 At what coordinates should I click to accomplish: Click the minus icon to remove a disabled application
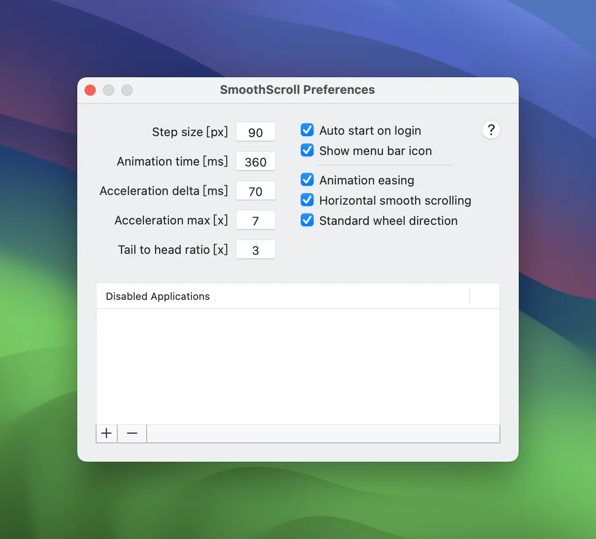(x=132, y=433)
